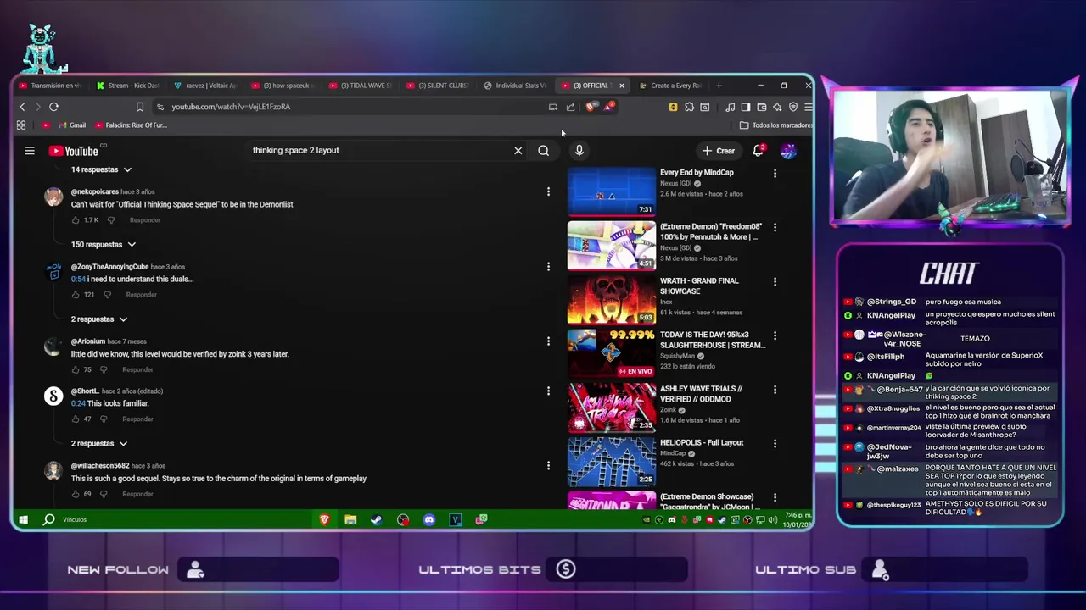Image resolution: width=1086 pixels, height=610 pixels.
Task: Reload the current page
Action: pos(53,107)
